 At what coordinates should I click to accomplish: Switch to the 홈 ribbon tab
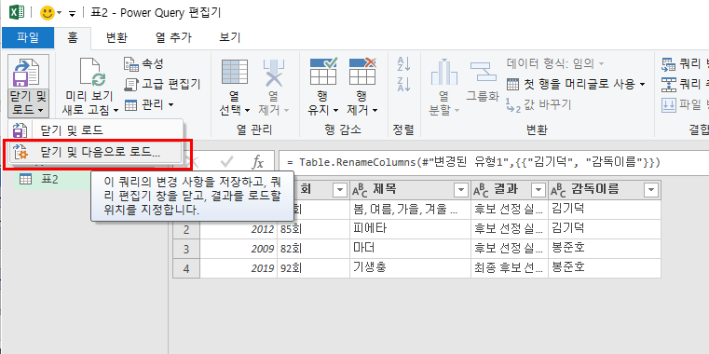pos(73,37)
